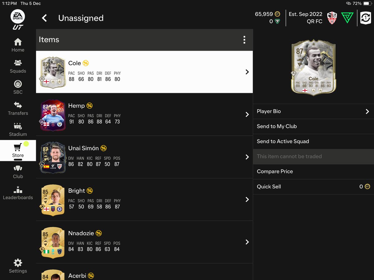Go back with the arrow beside Unassigned
The image size is (374, 280).
[x=45, y=18]
